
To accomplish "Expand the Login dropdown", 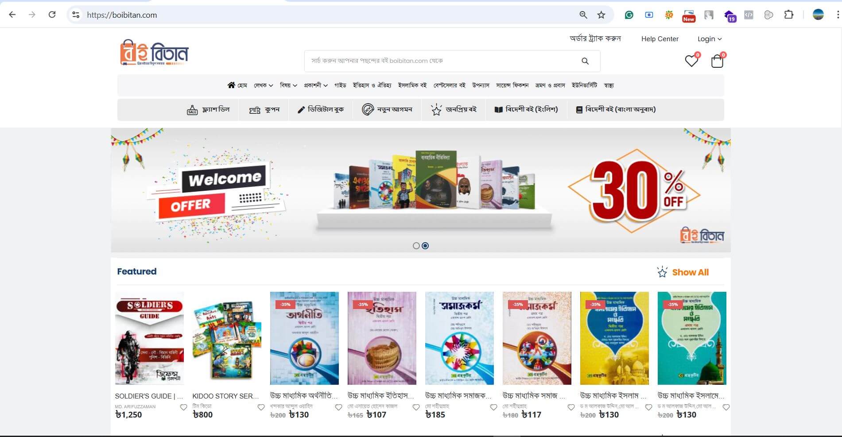I will (x=710, y=39).
